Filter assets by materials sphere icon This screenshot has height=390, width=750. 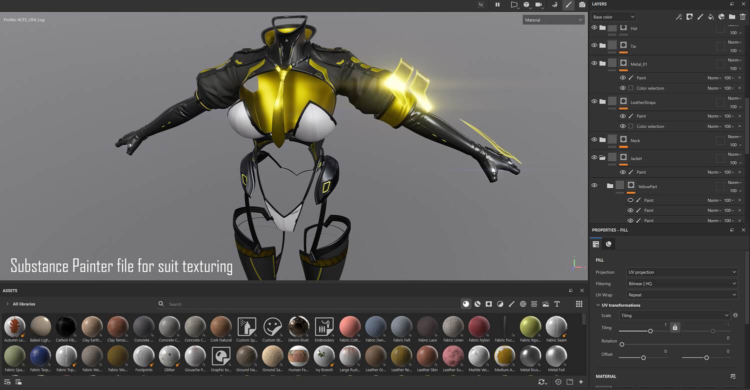466,304
